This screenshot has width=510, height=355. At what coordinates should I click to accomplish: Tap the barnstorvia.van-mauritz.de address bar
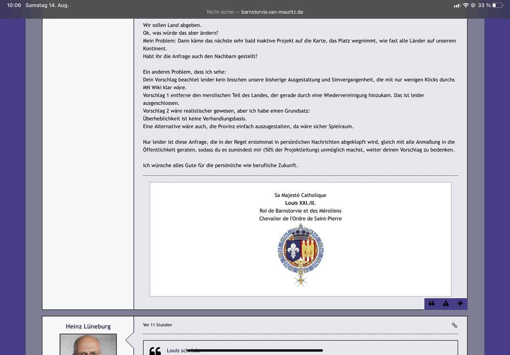(255, 12)
